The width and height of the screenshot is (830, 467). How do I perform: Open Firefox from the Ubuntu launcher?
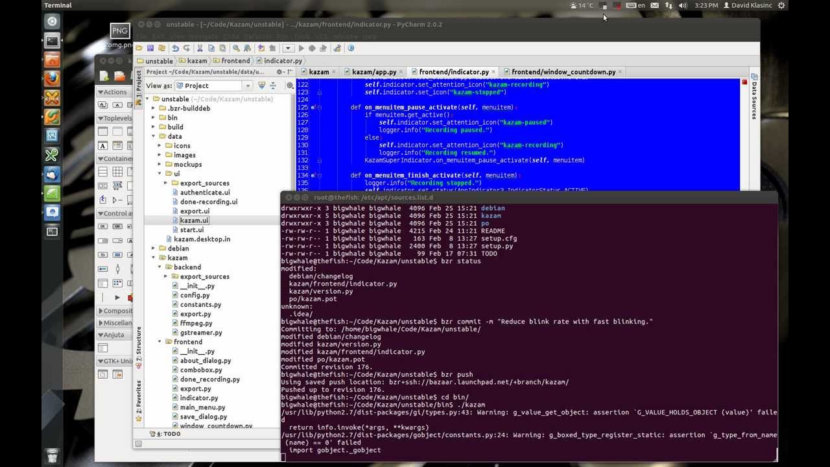pos(52,78)
